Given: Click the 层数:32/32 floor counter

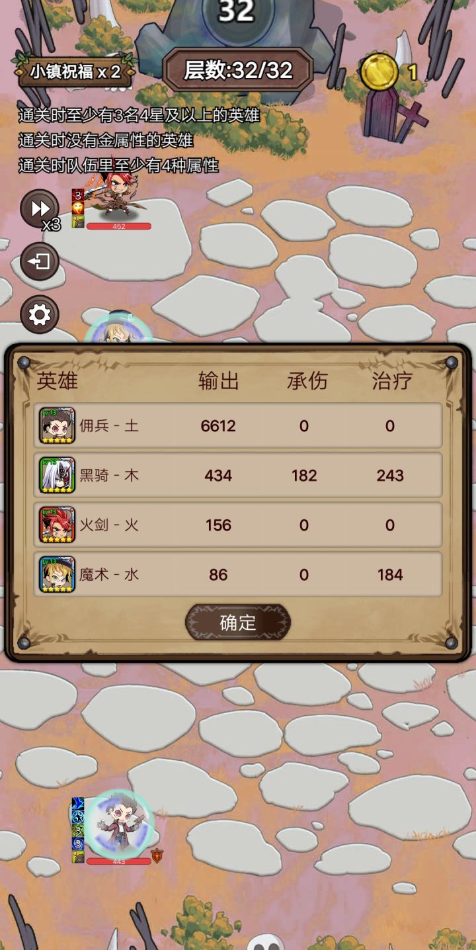Looking at the screenshot, I should coord(238,70).
